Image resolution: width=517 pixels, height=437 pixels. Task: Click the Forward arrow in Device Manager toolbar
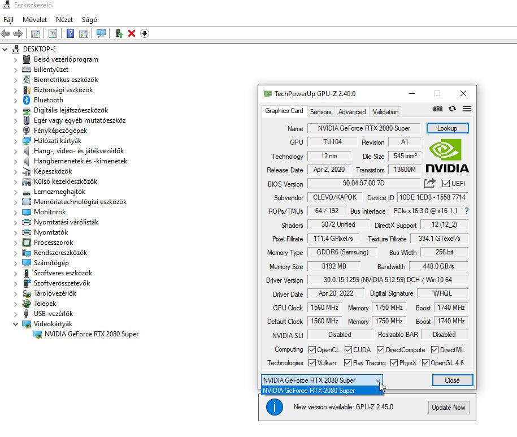[18, 33]
